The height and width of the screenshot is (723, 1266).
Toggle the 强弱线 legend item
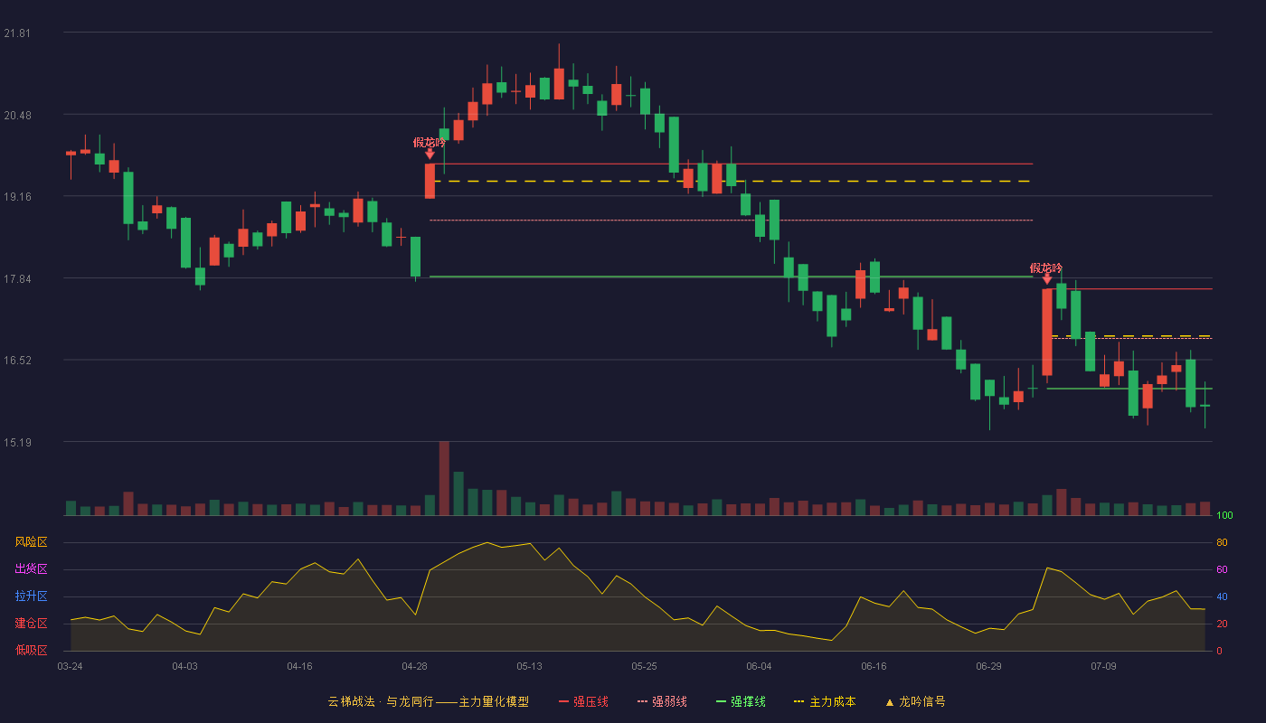point(662,701)
